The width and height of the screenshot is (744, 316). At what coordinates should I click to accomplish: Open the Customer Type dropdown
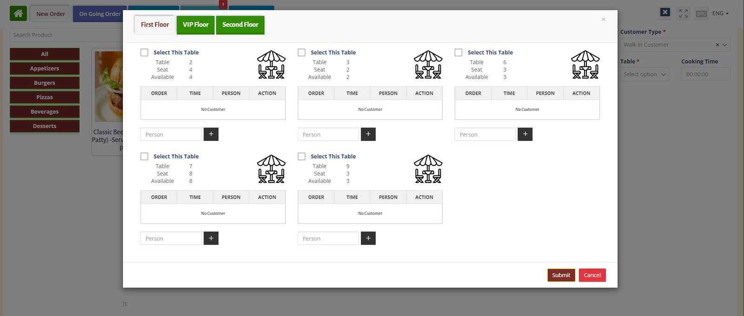[675, 45]
